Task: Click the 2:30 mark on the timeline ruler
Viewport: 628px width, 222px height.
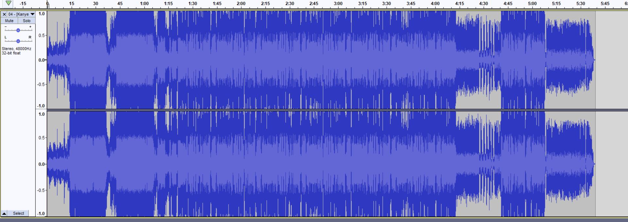Action: coord(289,4)
